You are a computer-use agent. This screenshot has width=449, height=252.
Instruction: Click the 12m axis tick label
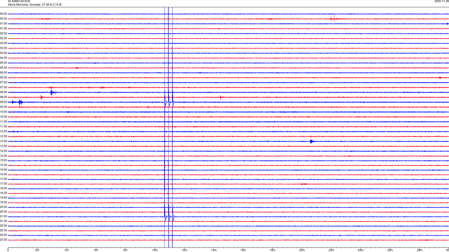(x=184, y=250)
